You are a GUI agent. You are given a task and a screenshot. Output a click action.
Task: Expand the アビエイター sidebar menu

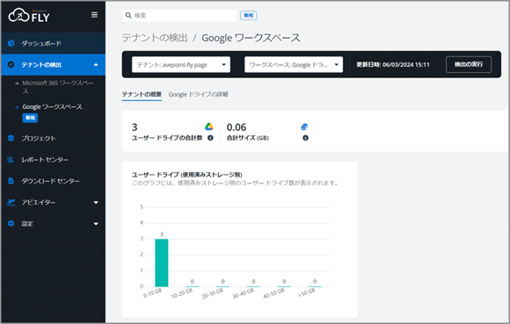pyautogui.click(x=96, y=203)
